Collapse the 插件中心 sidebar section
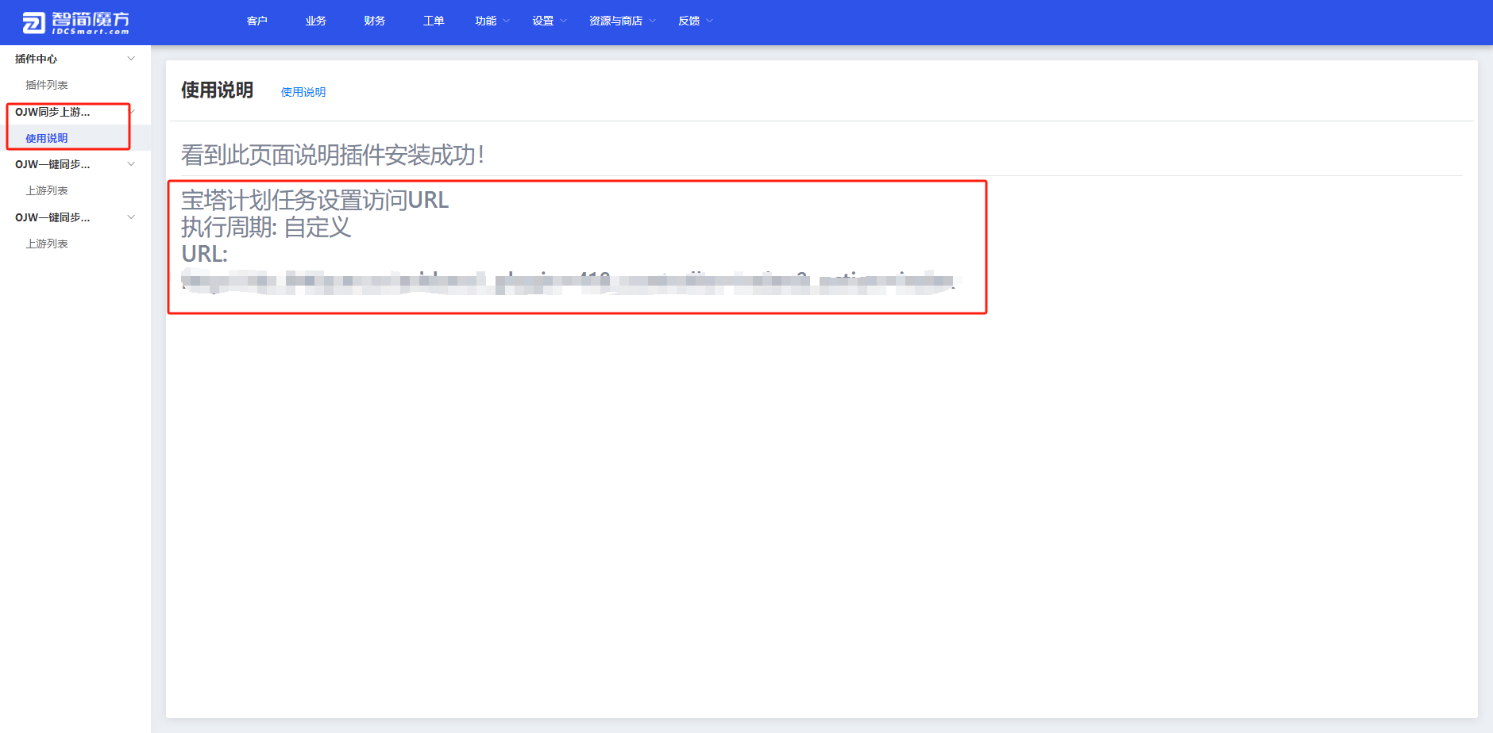This screenshot has height=733, width=1493. coord(36,58)
